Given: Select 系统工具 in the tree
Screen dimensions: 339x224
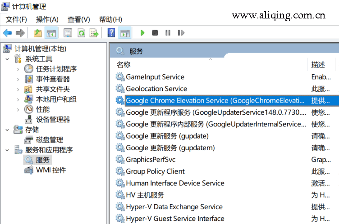Looking at the screenshot, I should point(39,59).
